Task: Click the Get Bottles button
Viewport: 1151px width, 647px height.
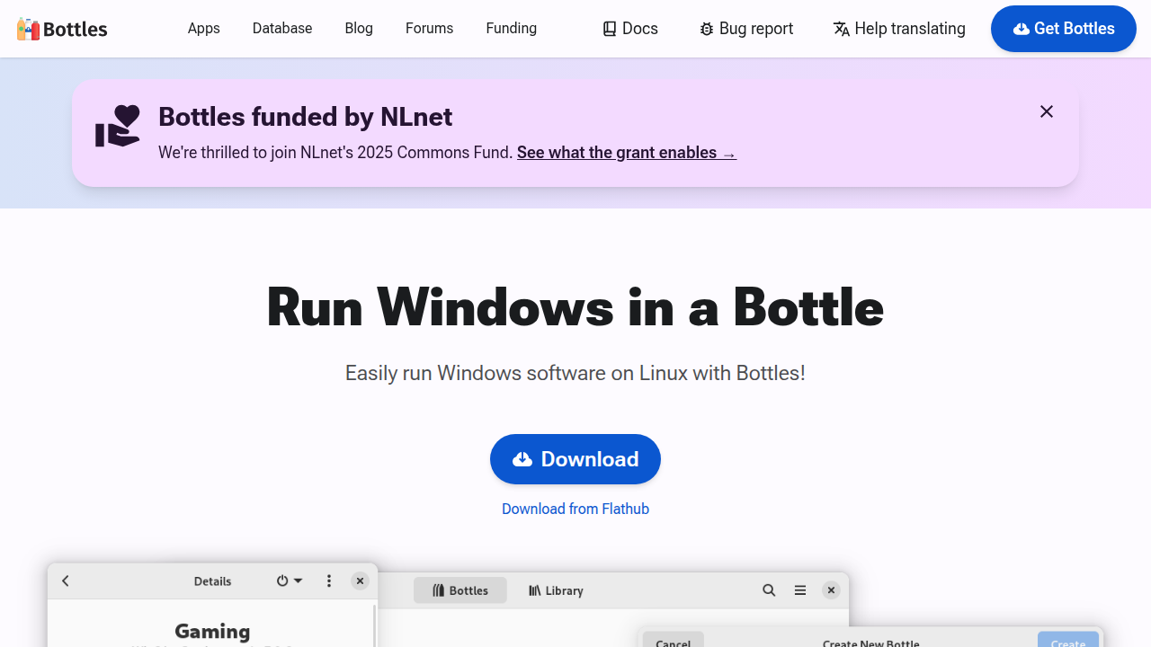Action: 1063,28
